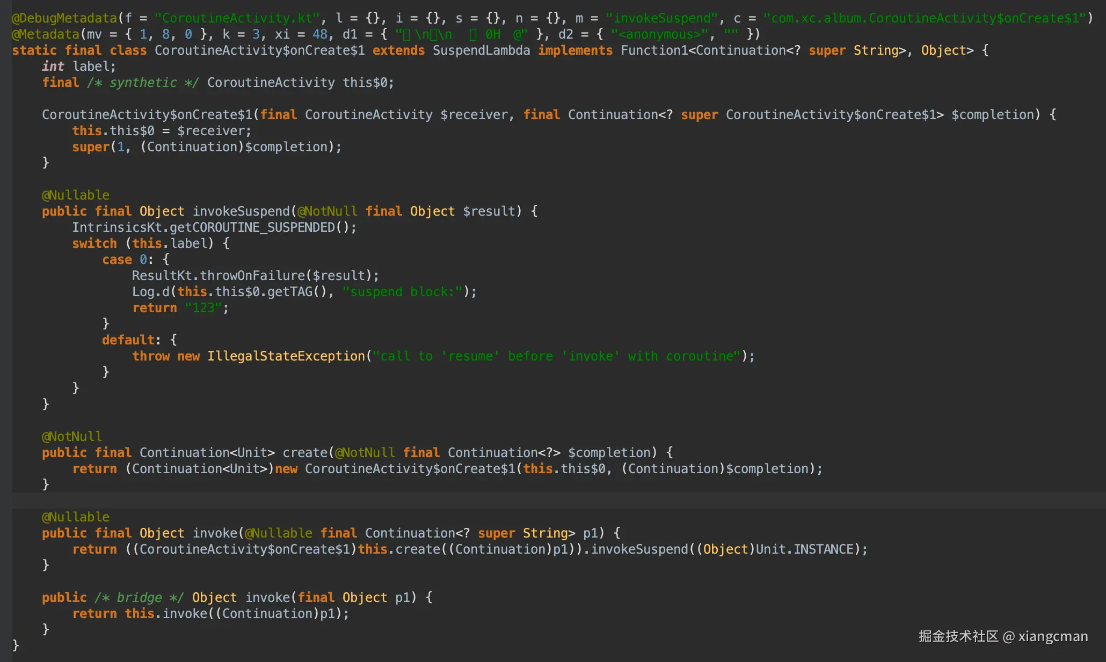Click Unit.INSTANCE in the invoke method
Screen dimensions: 1106x662
804,549
